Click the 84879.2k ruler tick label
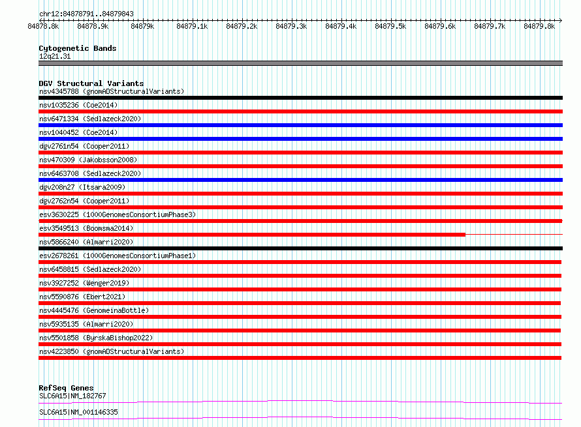 [x=242, y=26]
